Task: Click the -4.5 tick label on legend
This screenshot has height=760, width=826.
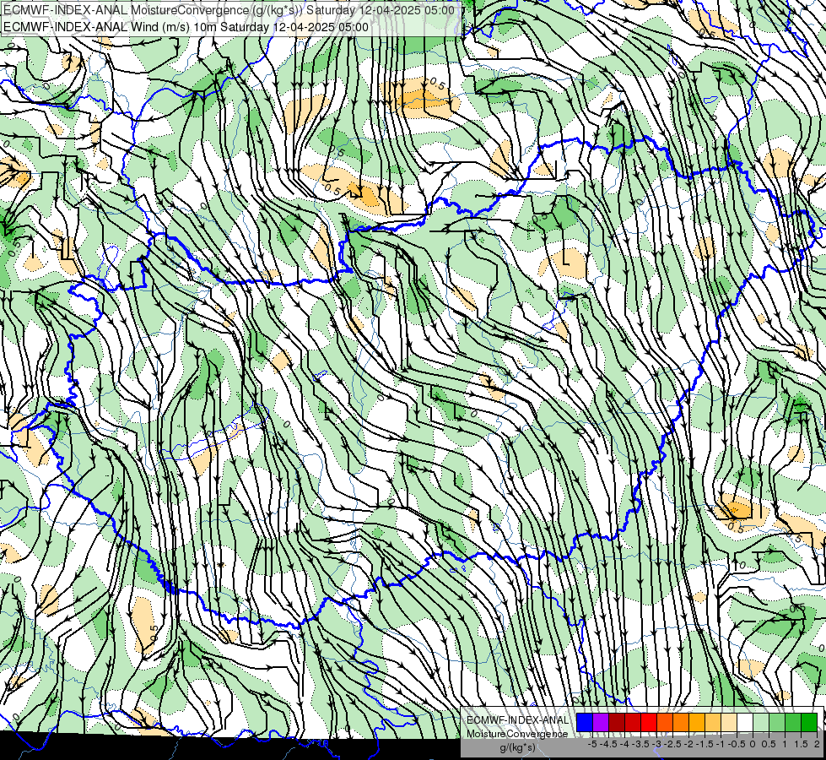Action: pyautogui.click(x=608, y=744)
